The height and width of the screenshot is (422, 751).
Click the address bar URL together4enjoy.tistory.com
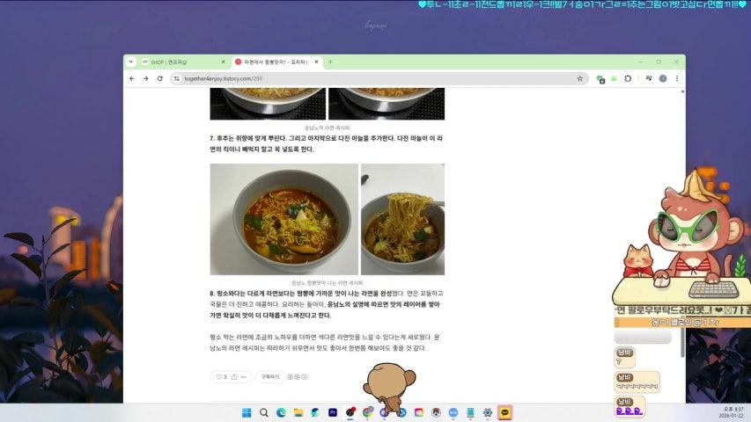[x=224, y=78]
